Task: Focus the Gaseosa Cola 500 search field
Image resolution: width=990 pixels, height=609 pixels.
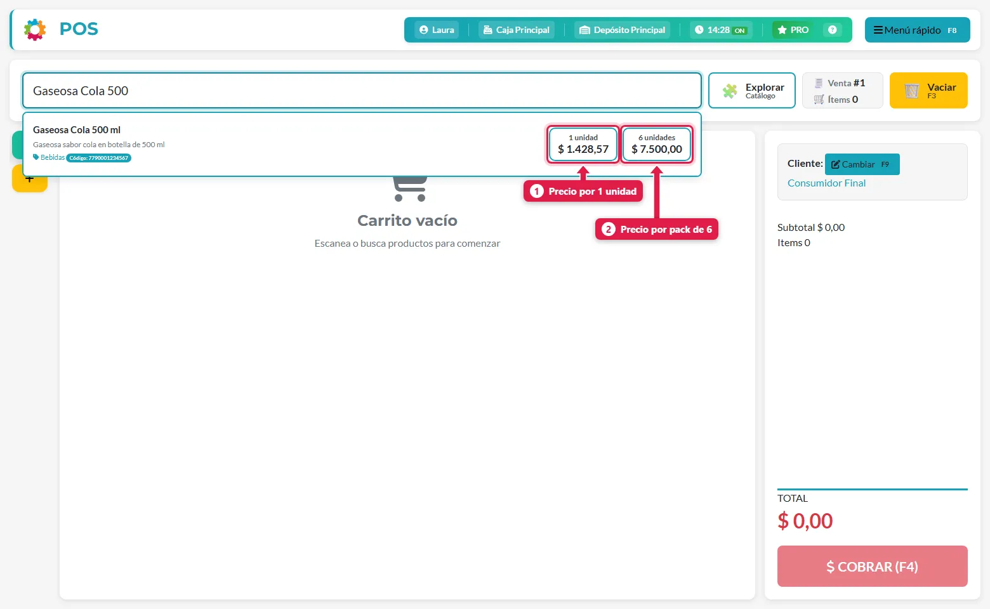Action: 362,91
